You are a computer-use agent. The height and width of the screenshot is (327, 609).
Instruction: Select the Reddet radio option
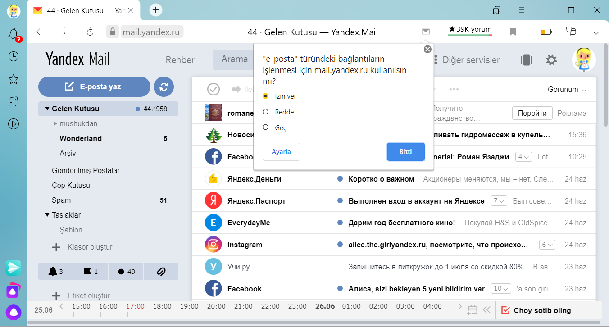[x=266, y=112]
